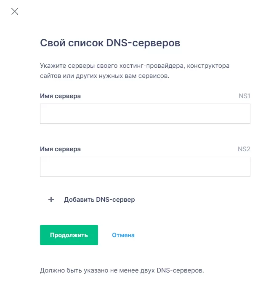Click the word конструктора in description
Viewport: 279px width, 294px height.
[x=208, y=66]
